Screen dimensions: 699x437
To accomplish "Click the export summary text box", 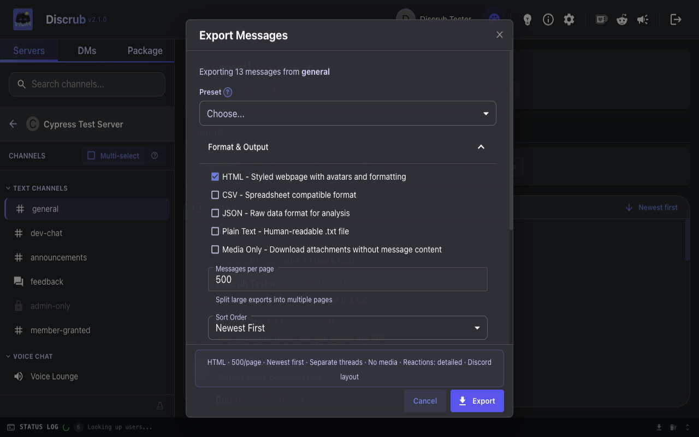I will coord(349,369).
